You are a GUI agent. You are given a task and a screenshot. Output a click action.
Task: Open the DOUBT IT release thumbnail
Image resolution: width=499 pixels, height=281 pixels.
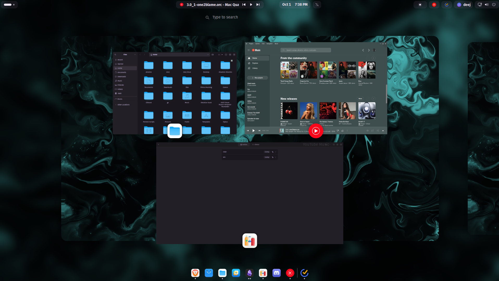[x=367, y=111]
